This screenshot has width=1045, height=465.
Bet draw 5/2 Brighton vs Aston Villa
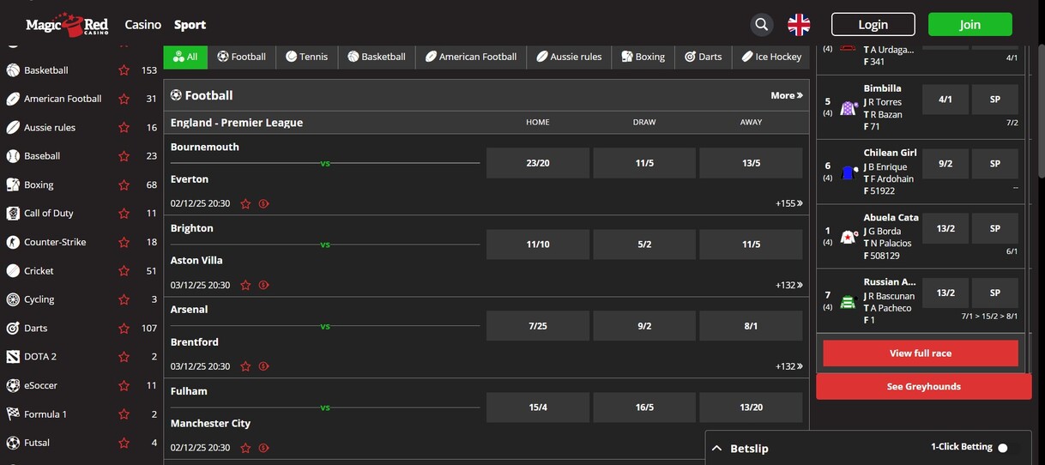click(x=644, y=245)
